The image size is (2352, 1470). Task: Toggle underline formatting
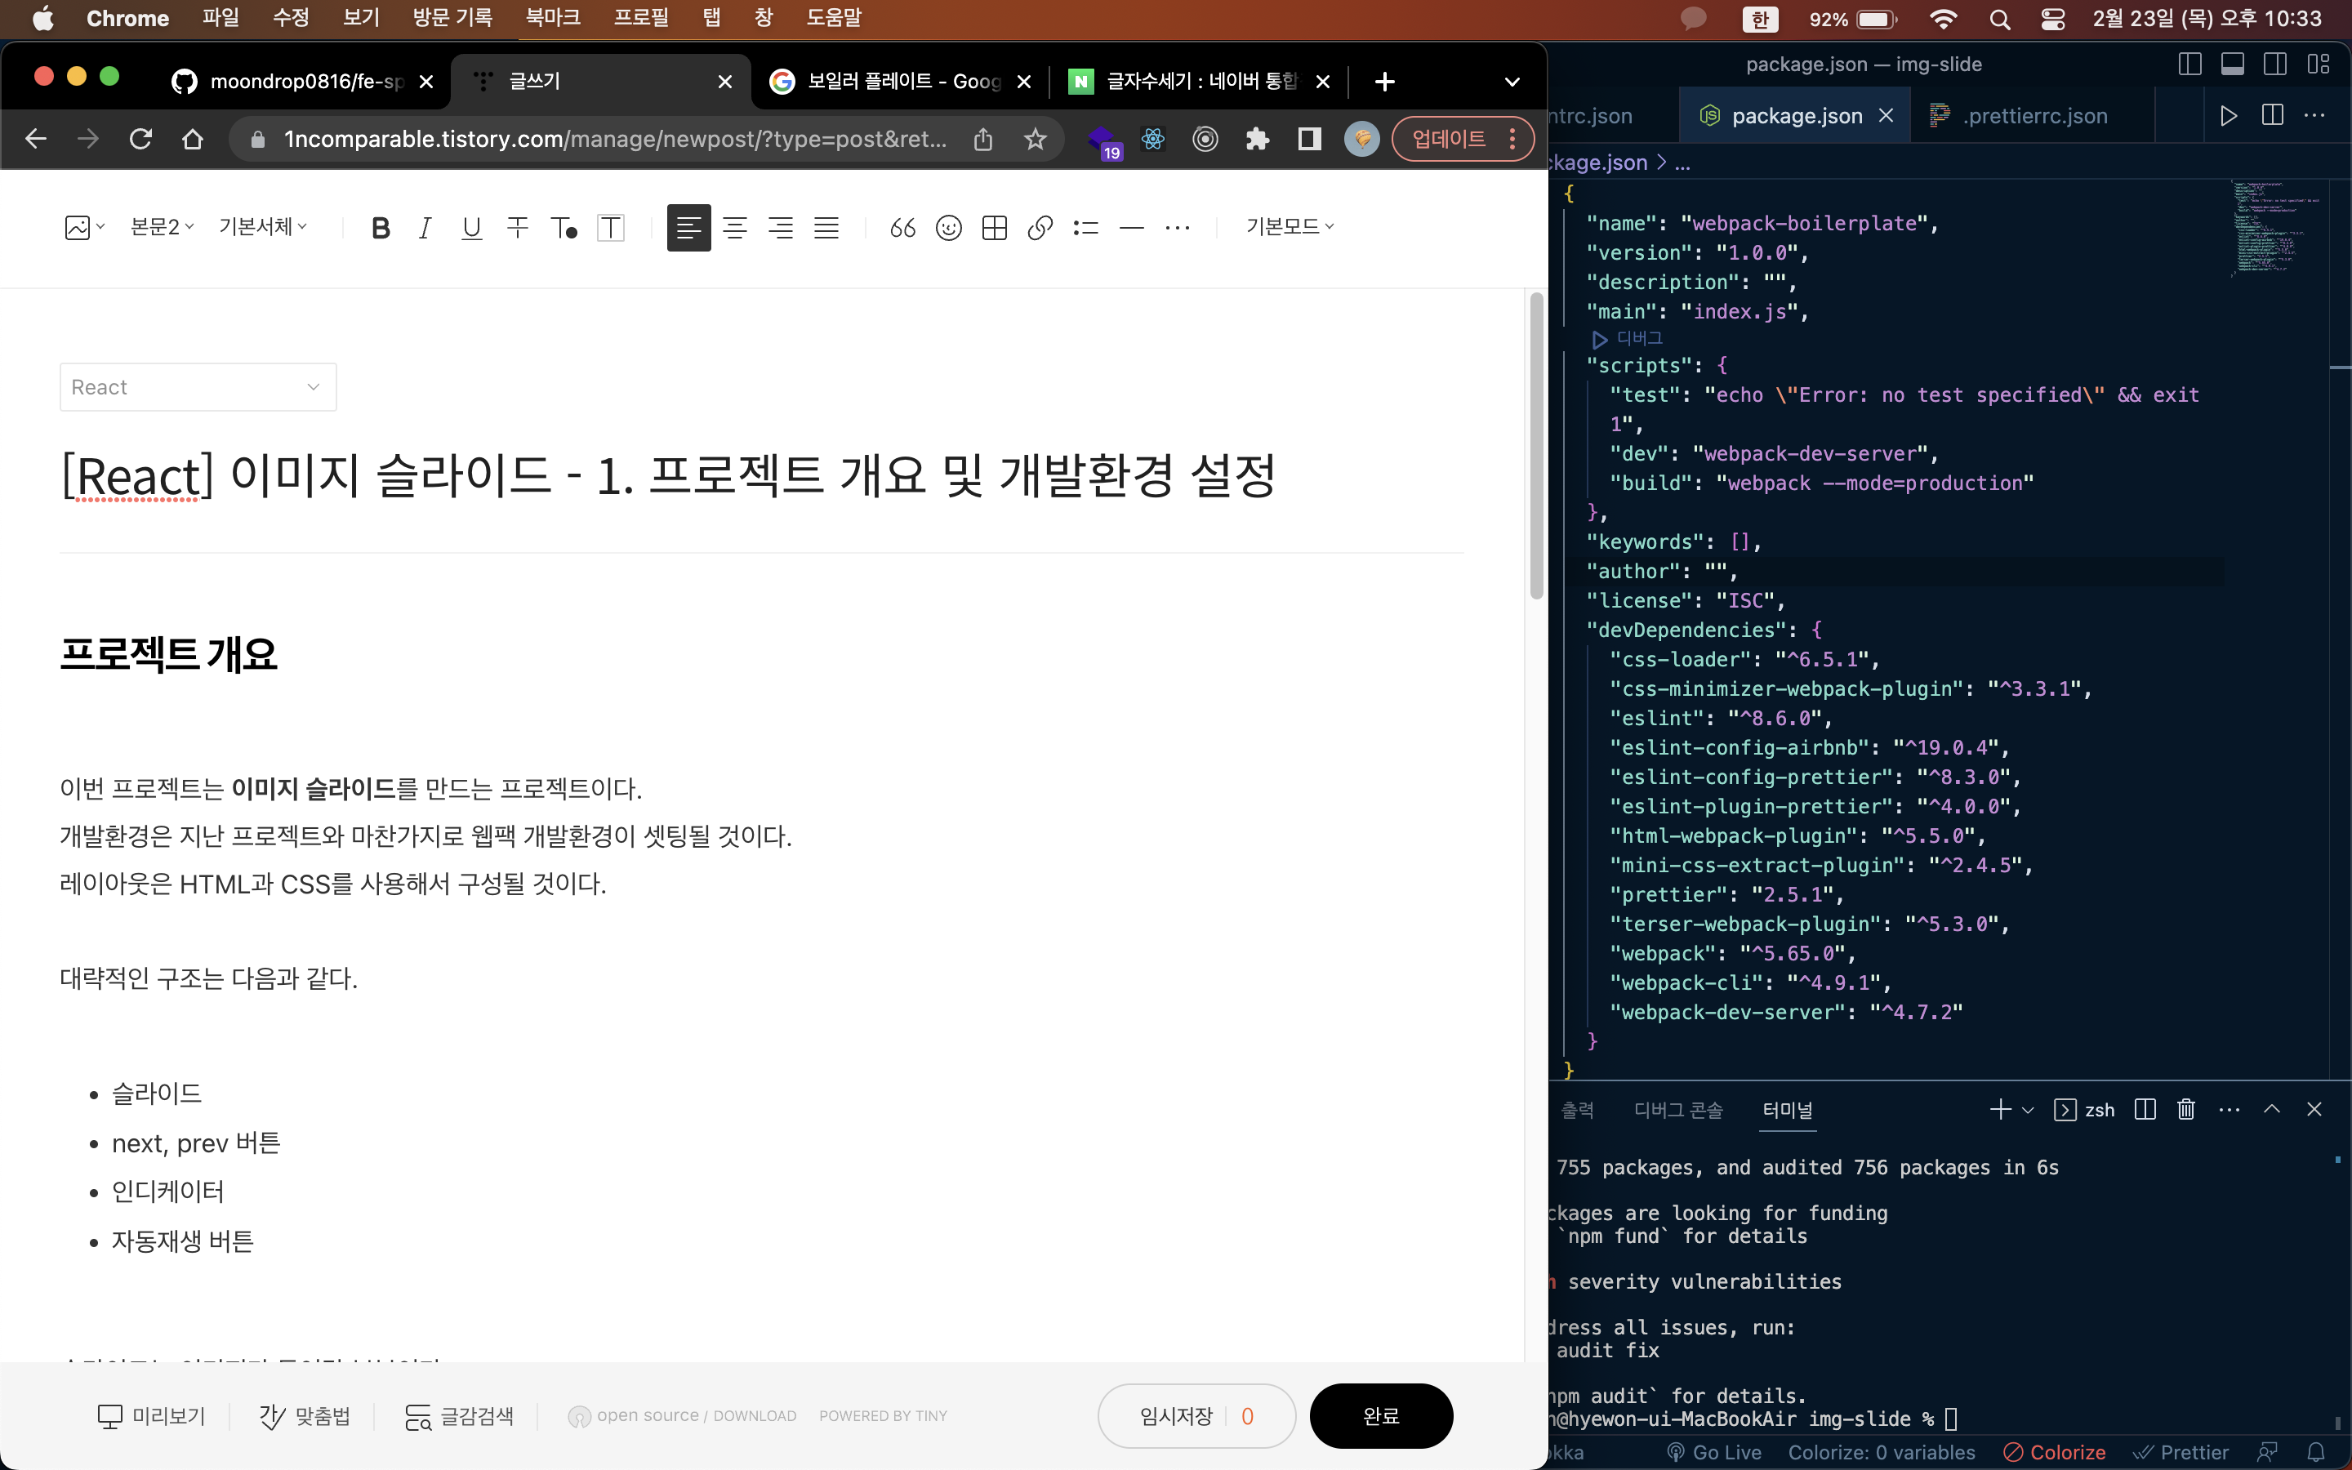pyautogui.click(x=471, y=228)
